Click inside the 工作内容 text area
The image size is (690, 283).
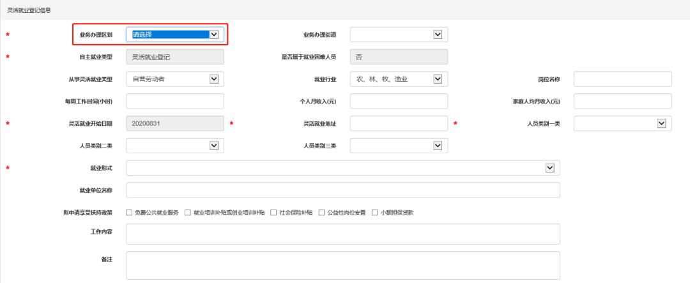(343, 234)
